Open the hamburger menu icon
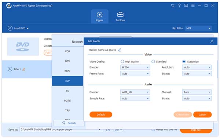The image size is (220, 138). (193, 6)
